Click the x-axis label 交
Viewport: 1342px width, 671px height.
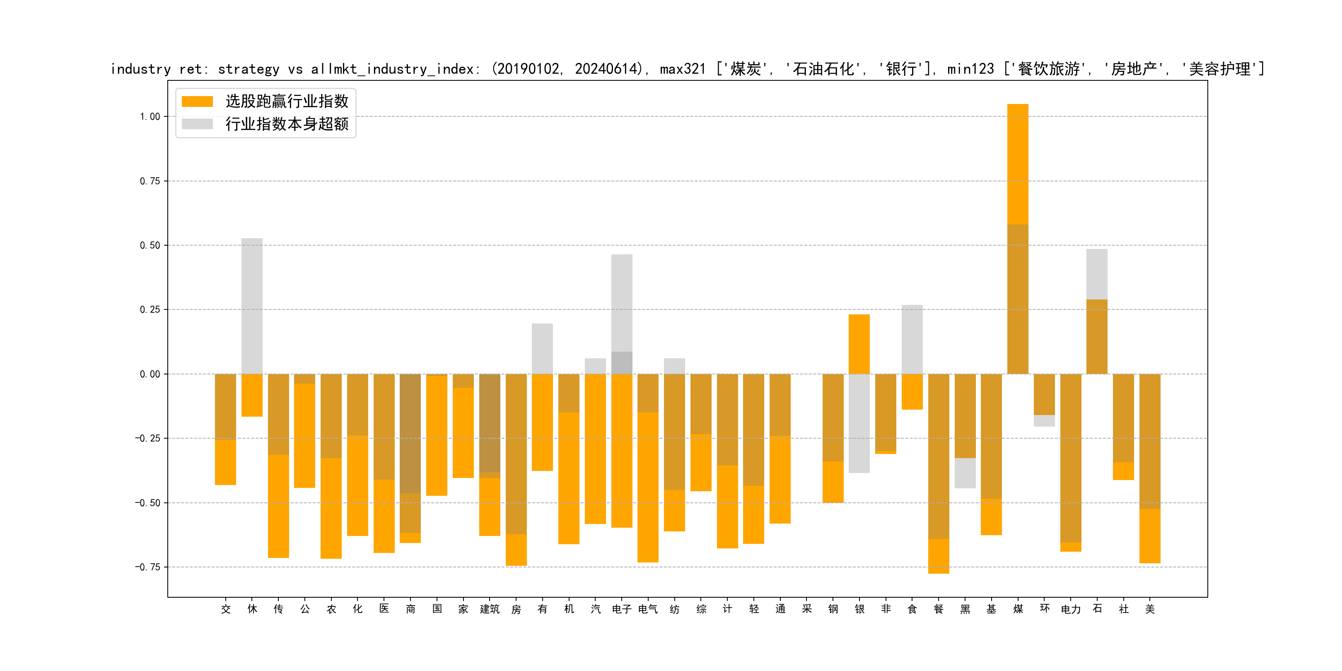(x=226, y=609)
